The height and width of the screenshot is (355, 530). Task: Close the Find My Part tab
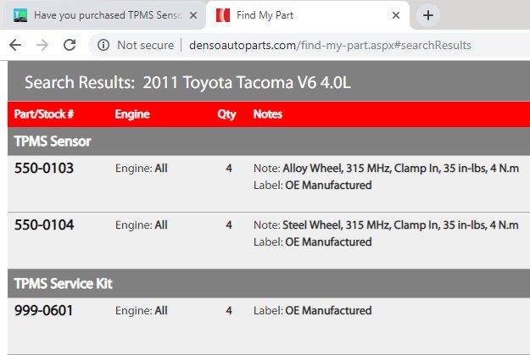coord(396,15)
